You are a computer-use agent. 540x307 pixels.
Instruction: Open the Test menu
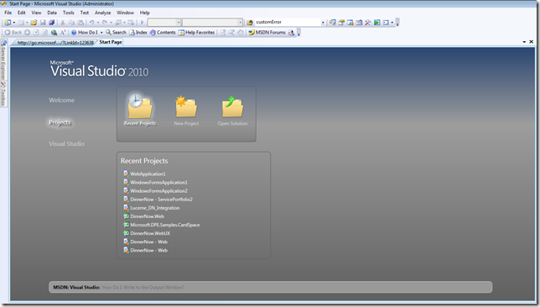(85, 13)
